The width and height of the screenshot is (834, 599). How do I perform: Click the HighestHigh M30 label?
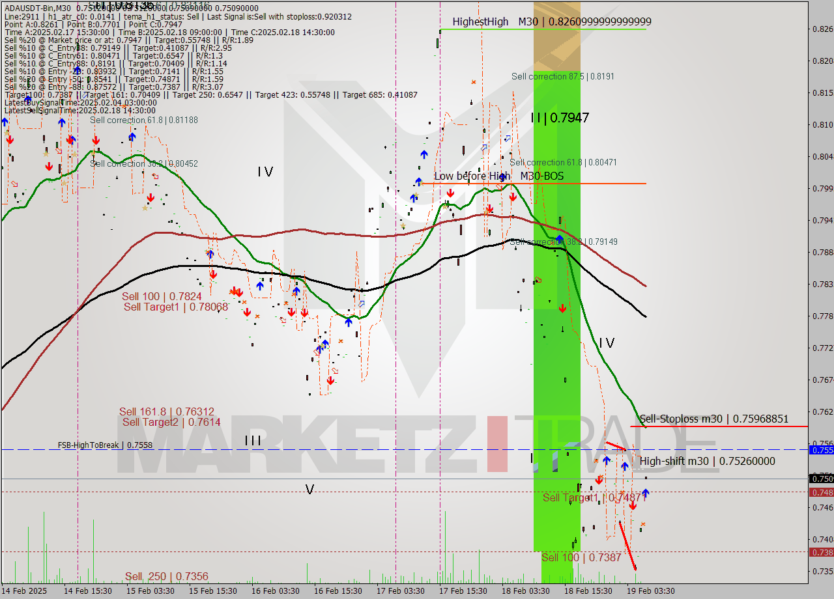pos(551,21)
